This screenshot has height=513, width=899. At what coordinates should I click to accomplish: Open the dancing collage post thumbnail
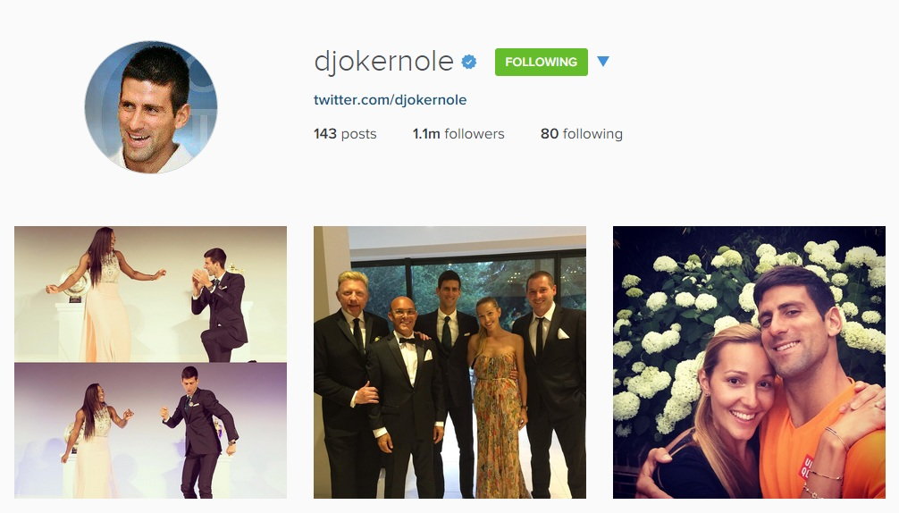coord(151,362)
